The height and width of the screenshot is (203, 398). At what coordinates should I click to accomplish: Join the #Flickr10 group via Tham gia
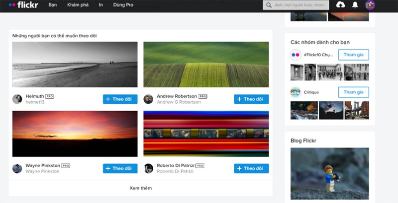pos(354,55)
